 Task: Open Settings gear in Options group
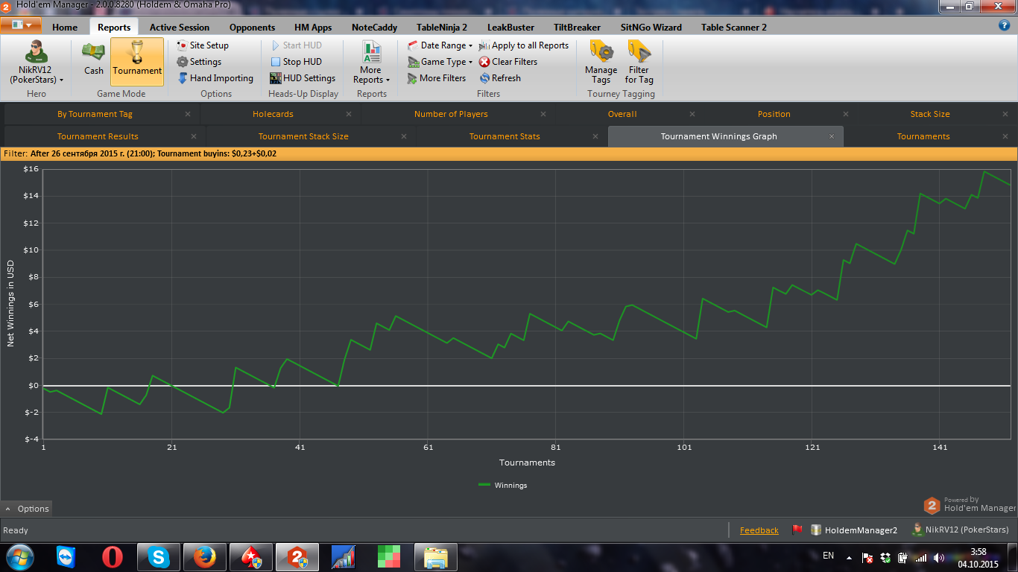[199, 62]
